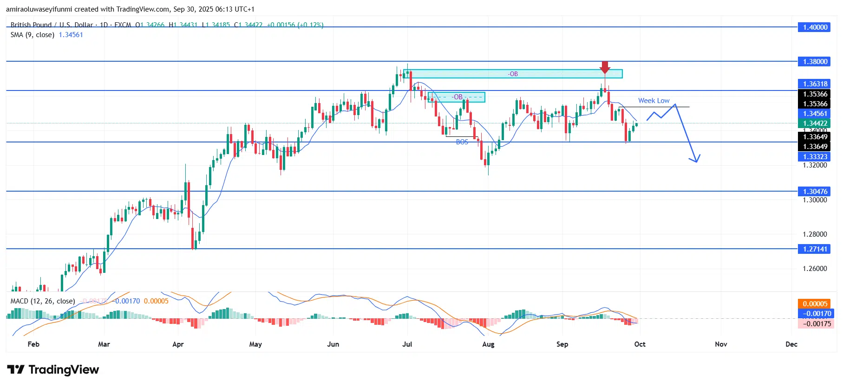This screenshot has height=387, width=843.
Task: Select the wide upper OB zone box
Action: point(513,74)
